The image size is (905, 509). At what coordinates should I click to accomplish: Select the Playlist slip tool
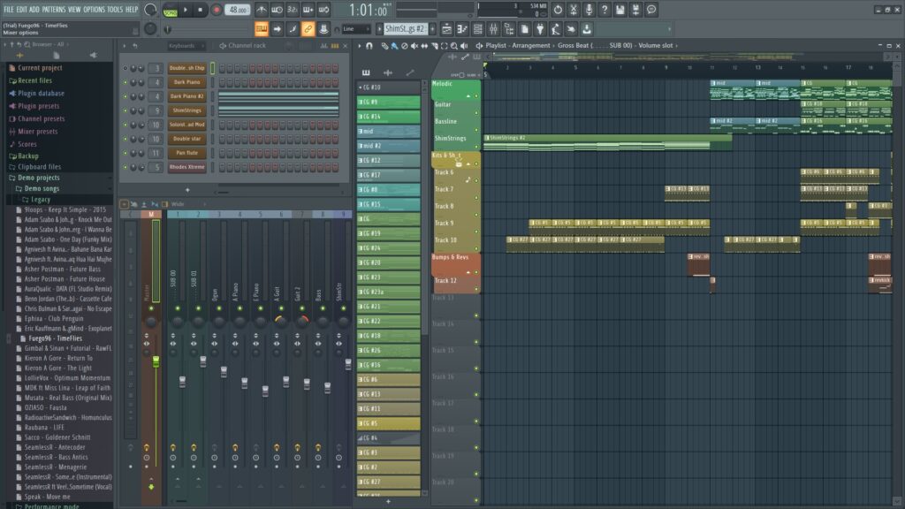click(x=424, y=46)
